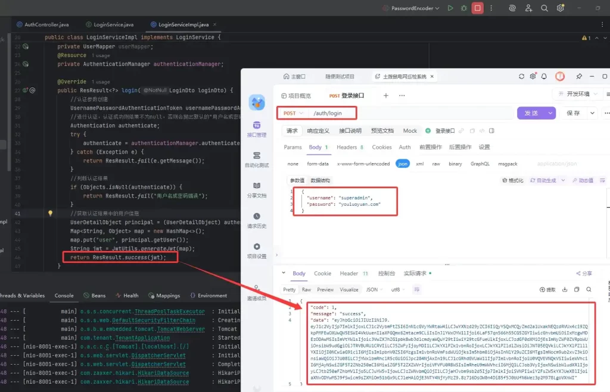
Task: Expand the POST method dropdown
Action: (294, 113)
